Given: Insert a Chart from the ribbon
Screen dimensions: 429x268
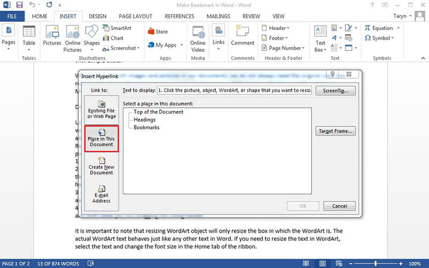Looking at the screenshot, I should click(x=113, y=38).
